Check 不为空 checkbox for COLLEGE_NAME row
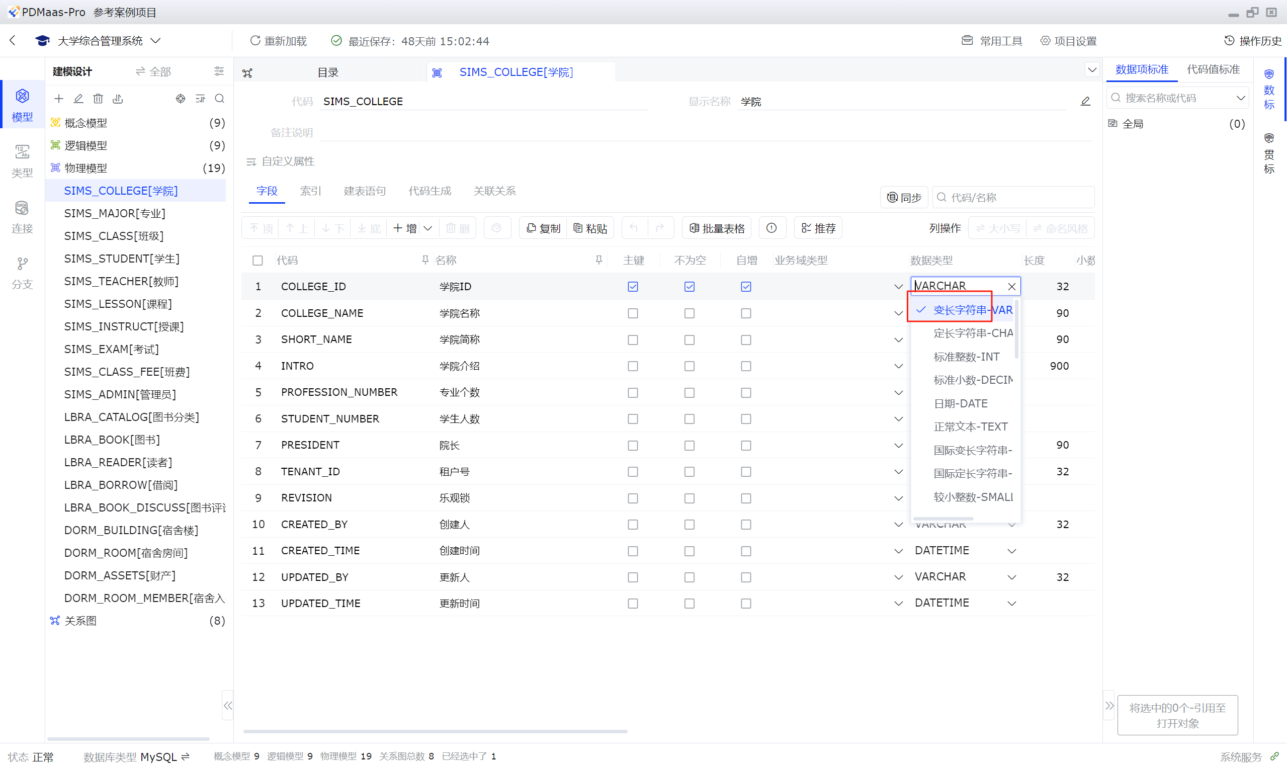 pos(689,313)
